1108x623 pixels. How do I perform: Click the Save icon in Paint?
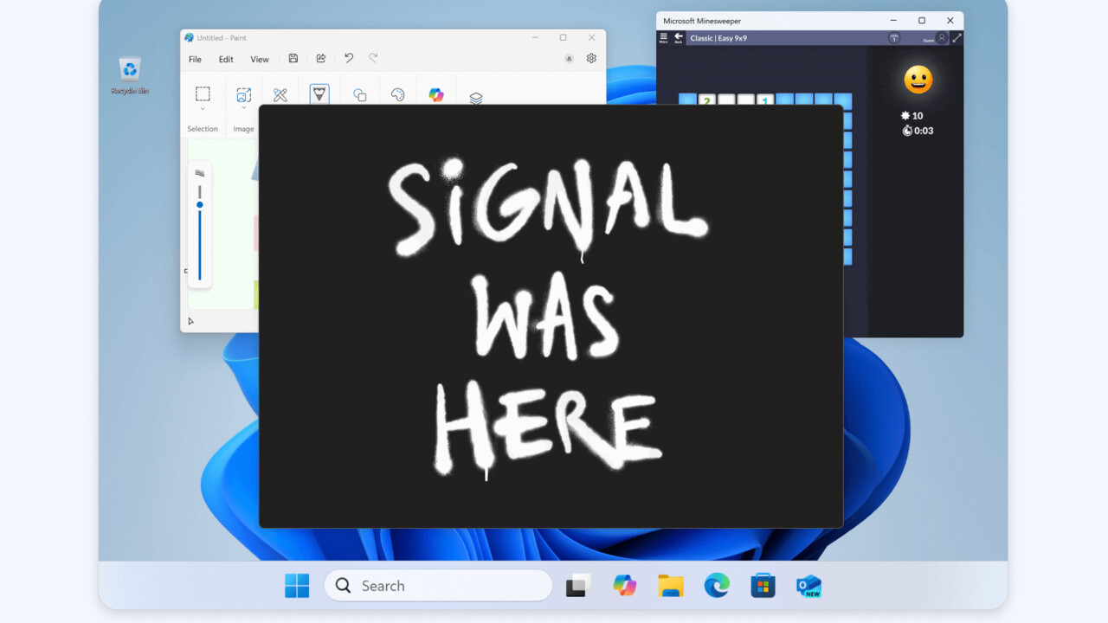click(x=293, y=59)
